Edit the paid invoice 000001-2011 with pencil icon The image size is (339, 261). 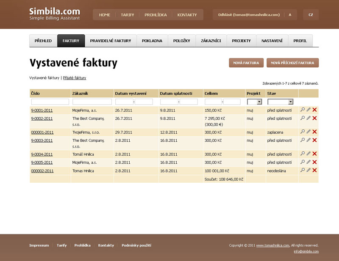click(x=308, y=132)
